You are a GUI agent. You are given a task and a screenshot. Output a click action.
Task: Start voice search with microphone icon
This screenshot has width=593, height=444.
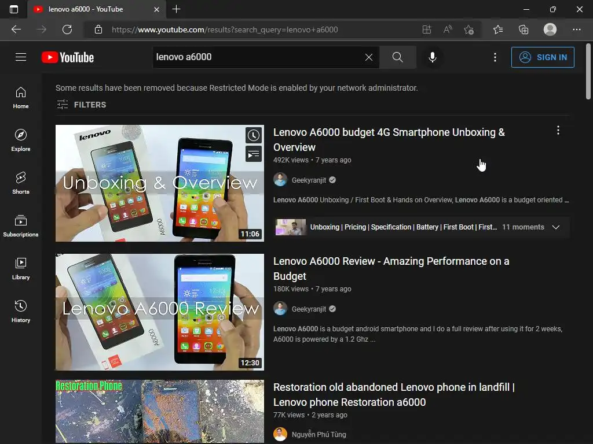432,57
